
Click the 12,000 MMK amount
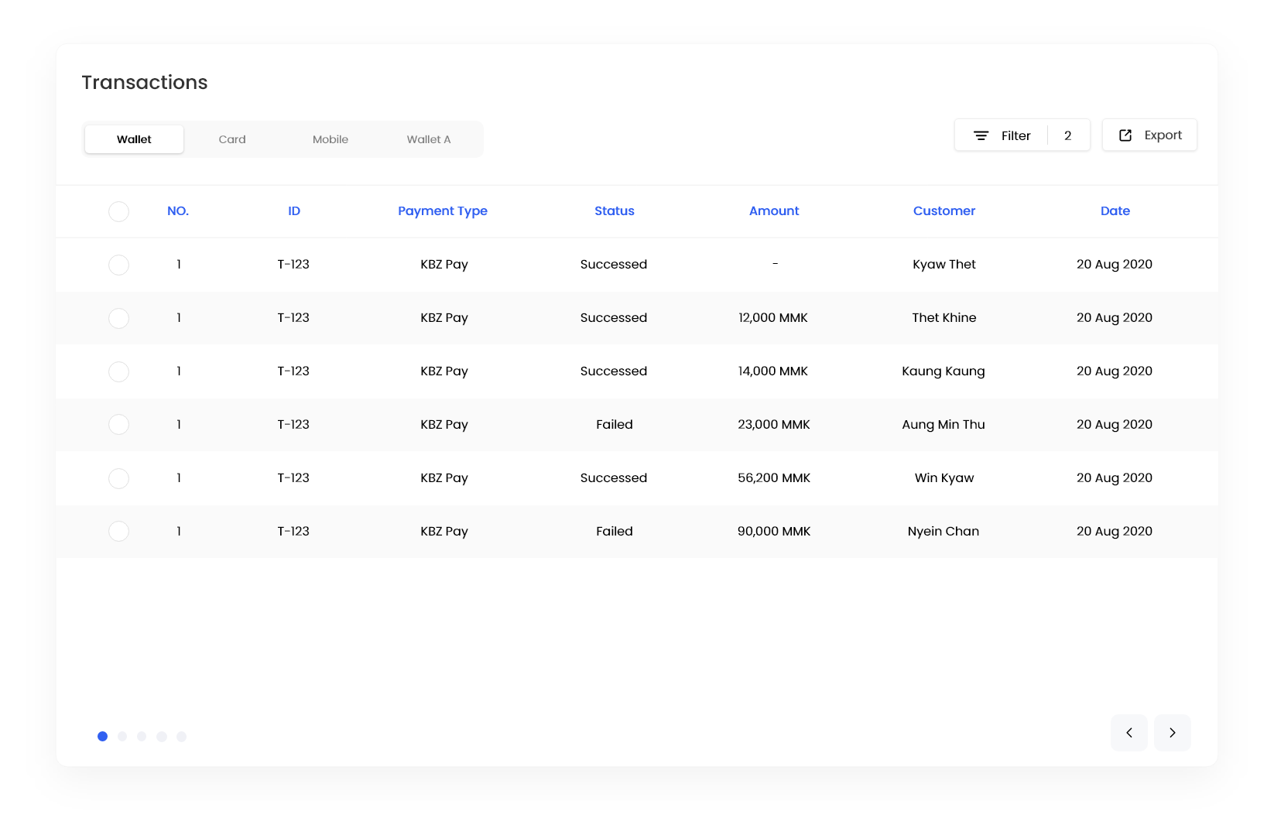[773, 317]
